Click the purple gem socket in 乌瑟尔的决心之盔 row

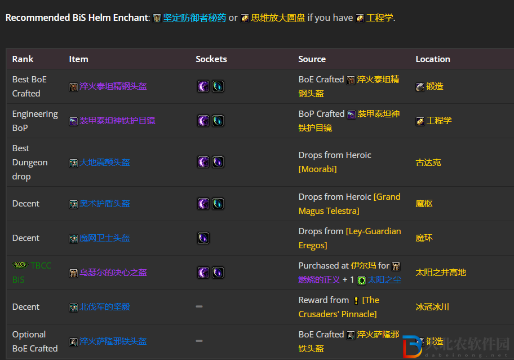tap(218, 273)
